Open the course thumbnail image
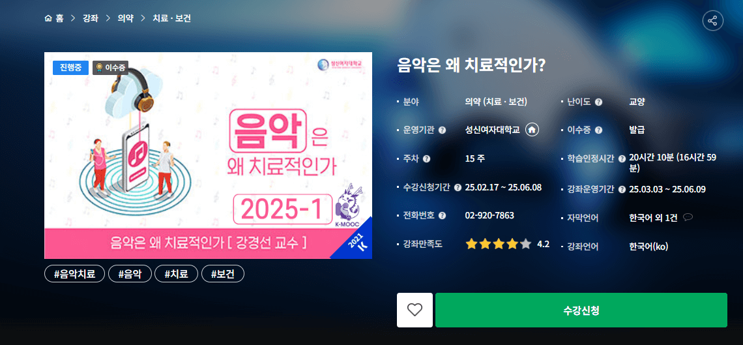This screenshot has width=743, height=345. (208, 155)
